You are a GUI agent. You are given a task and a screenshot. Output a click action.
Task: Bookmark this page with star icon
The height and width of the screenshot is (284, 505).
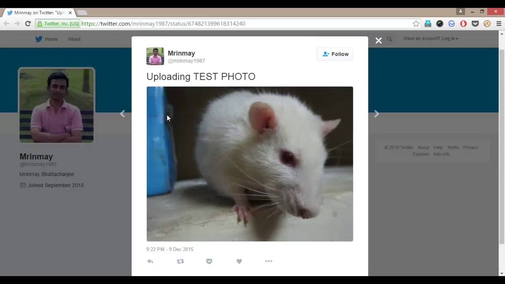pyautogui.click(x=416, y=24)
